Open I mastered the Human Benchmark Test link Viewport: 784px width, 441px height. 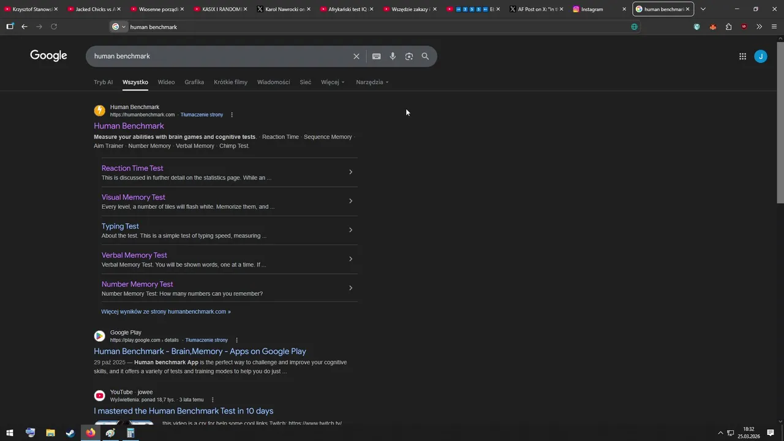pyautogui.click(x=184, y=411)
